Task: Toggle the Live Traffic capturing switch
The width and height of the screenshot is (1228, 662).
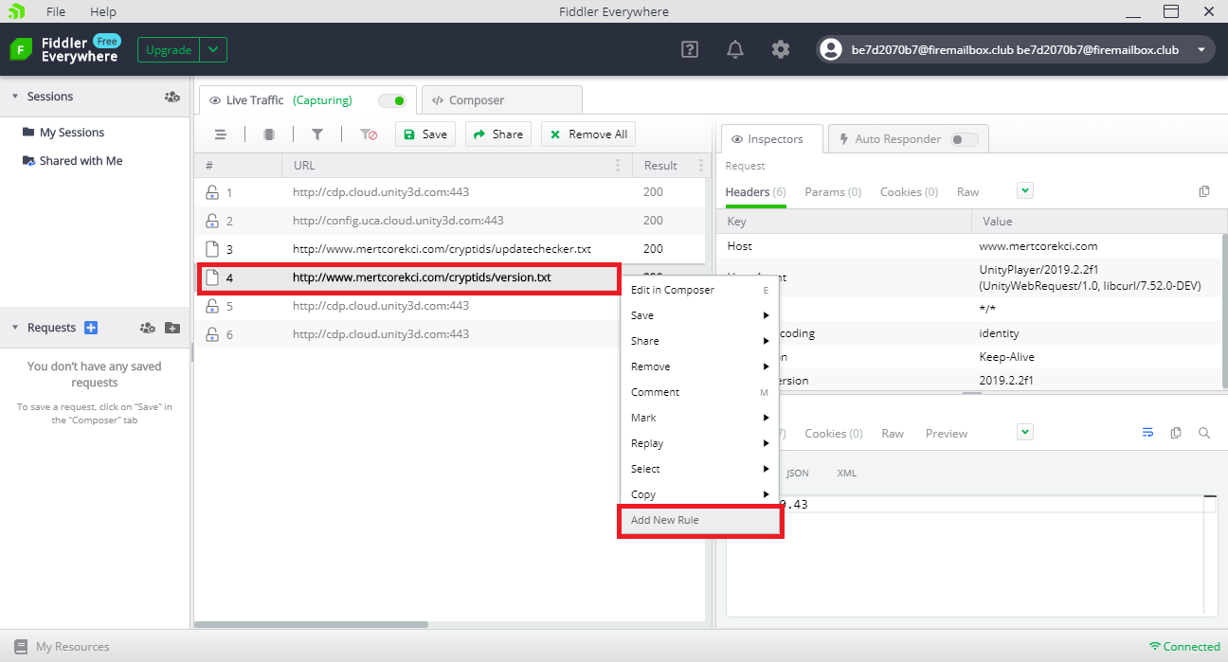Action: click(x=391, y=100)
